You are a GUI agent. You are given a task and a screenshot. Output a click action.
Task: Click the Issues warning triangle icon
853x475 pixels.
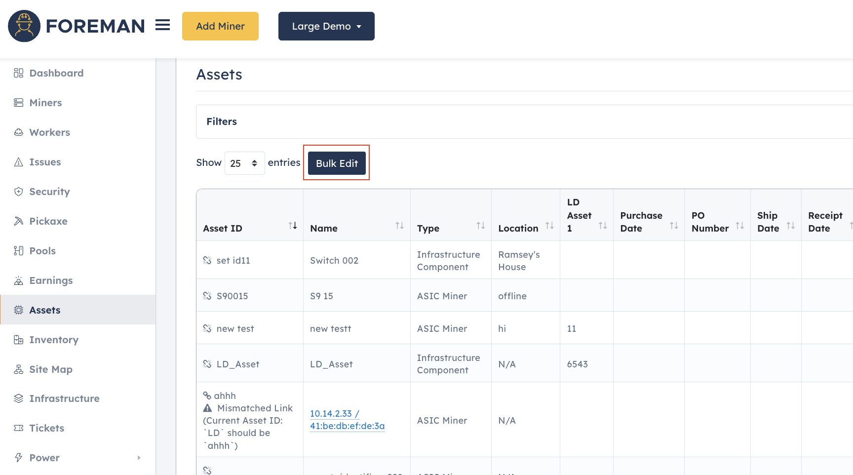(x=19, y=162)
